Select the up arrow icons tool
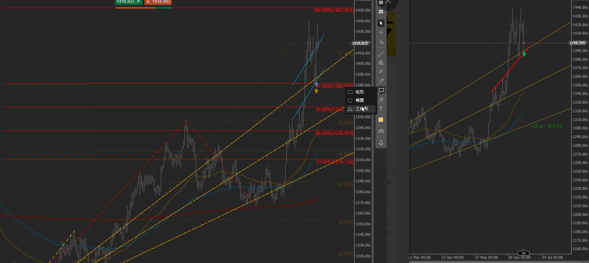The image size is (589, 263). coord(381,100)
